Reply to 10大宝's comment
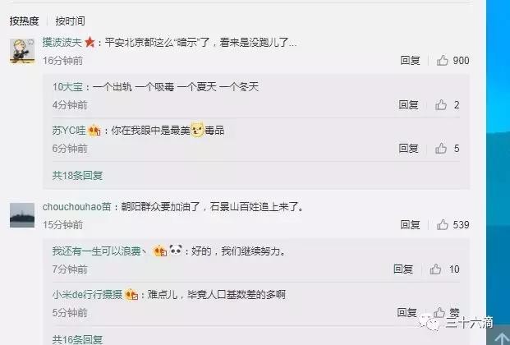This screenshot has width=510, height=345. pyautogui.click(x=408, y=105)
